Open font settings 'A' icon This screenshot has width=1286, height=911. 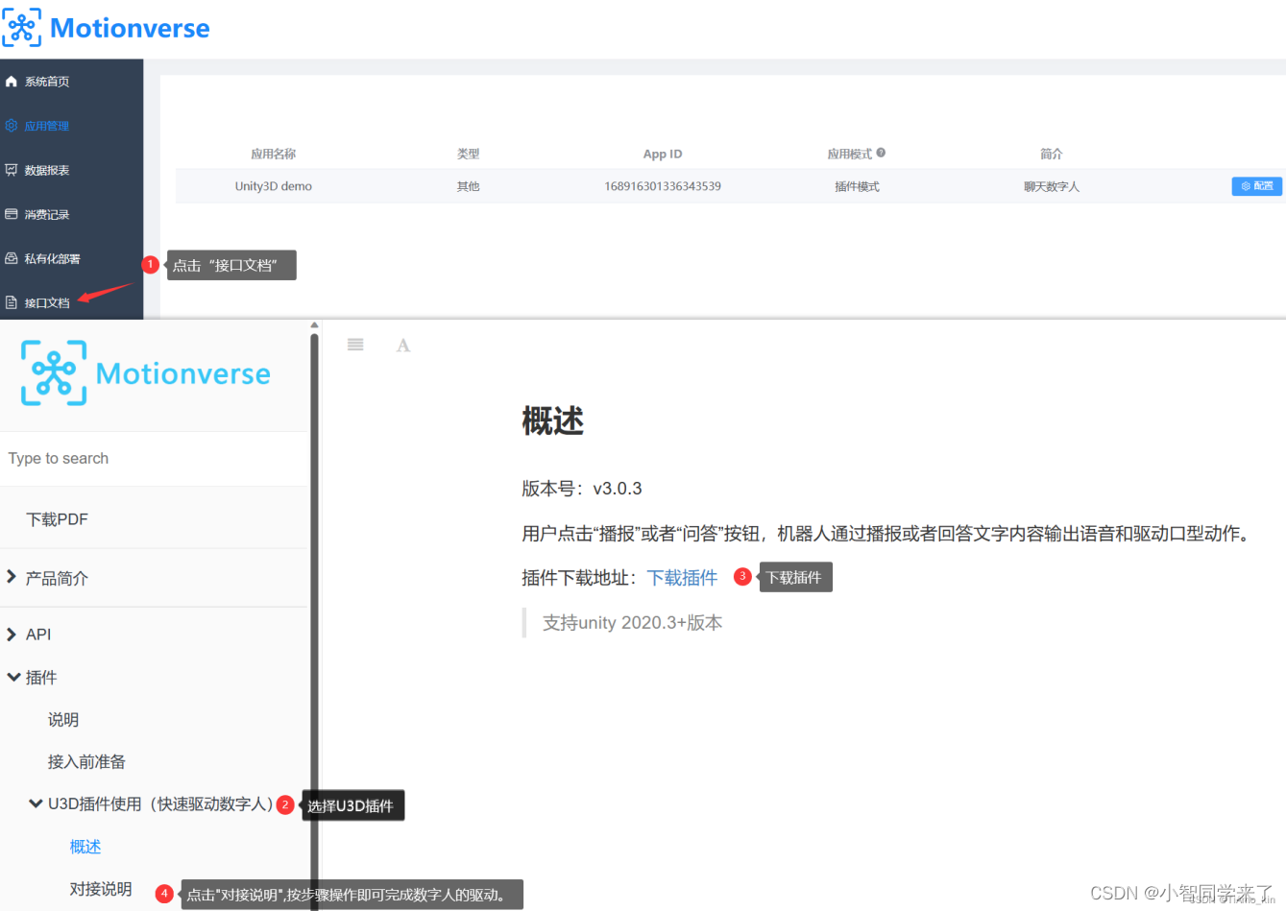point(403,346)
